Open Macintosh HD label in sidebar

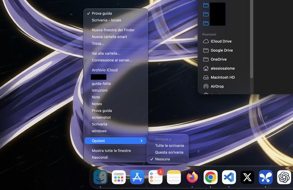(223, 77)
